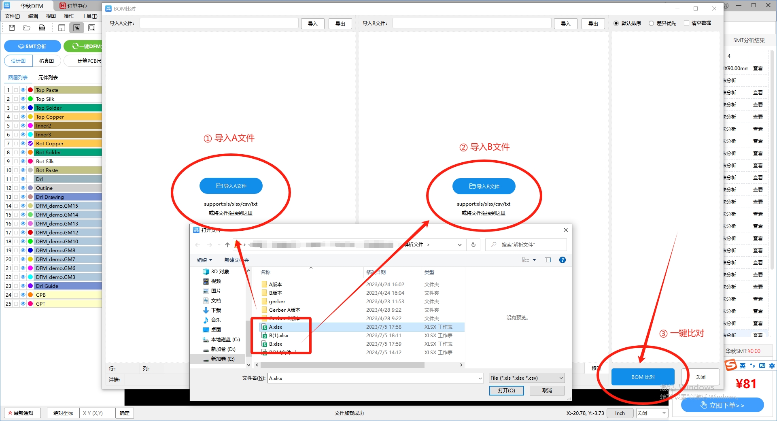Toggle the preview pane icon

tap(548, 260)
